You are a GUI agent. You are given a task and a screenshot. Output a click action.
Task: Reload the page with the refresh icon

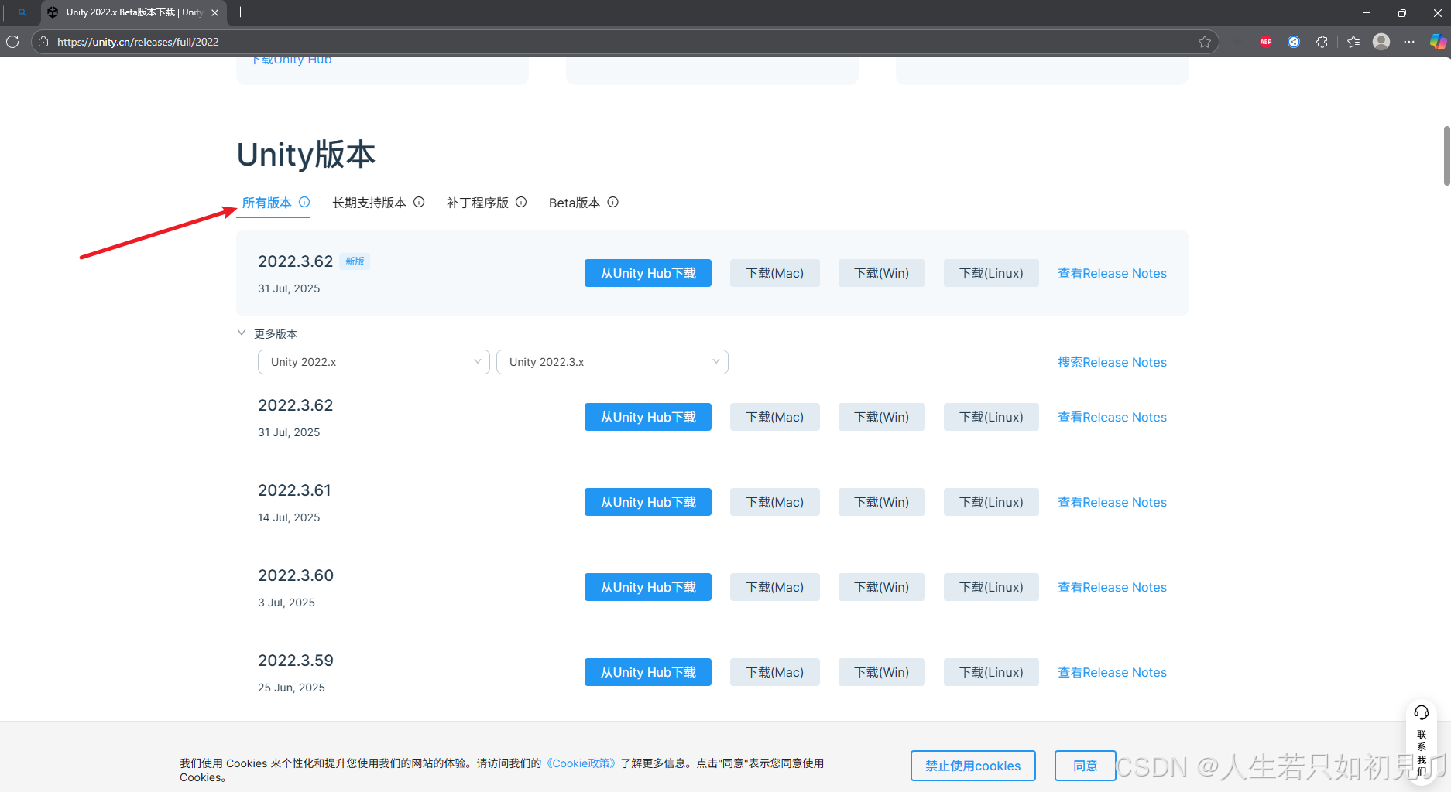[x=12, y=42]
